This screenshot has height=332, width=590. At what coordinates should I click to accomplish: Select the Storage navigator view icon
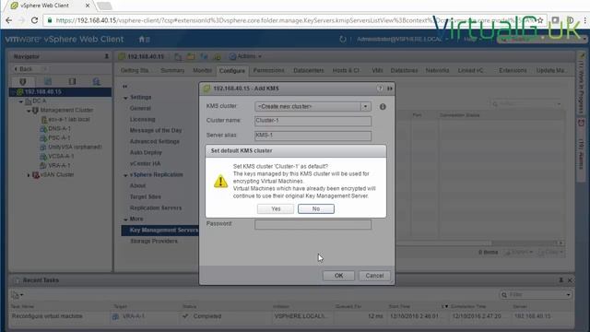[72, 81]
